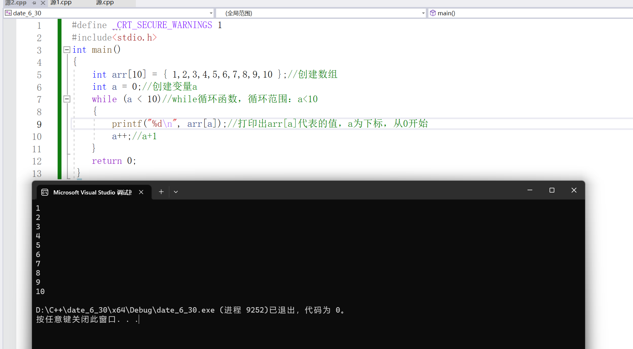633x349 pixels.
Task: Pin the 源2.cpp editor tab
Action: (x=34, y=3)
